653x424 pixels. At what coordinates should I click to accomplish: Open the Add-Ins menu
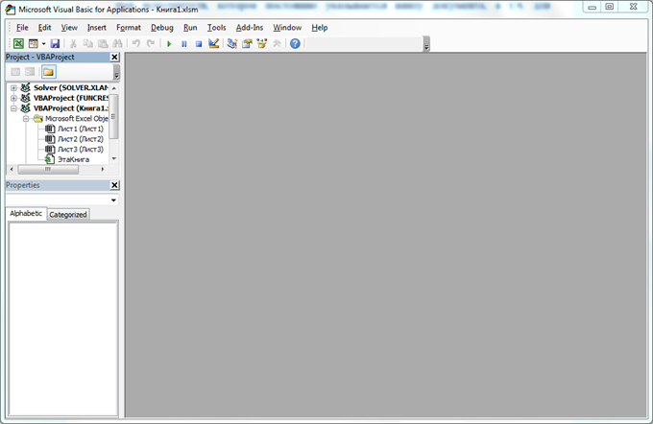[x=250, y=28]
